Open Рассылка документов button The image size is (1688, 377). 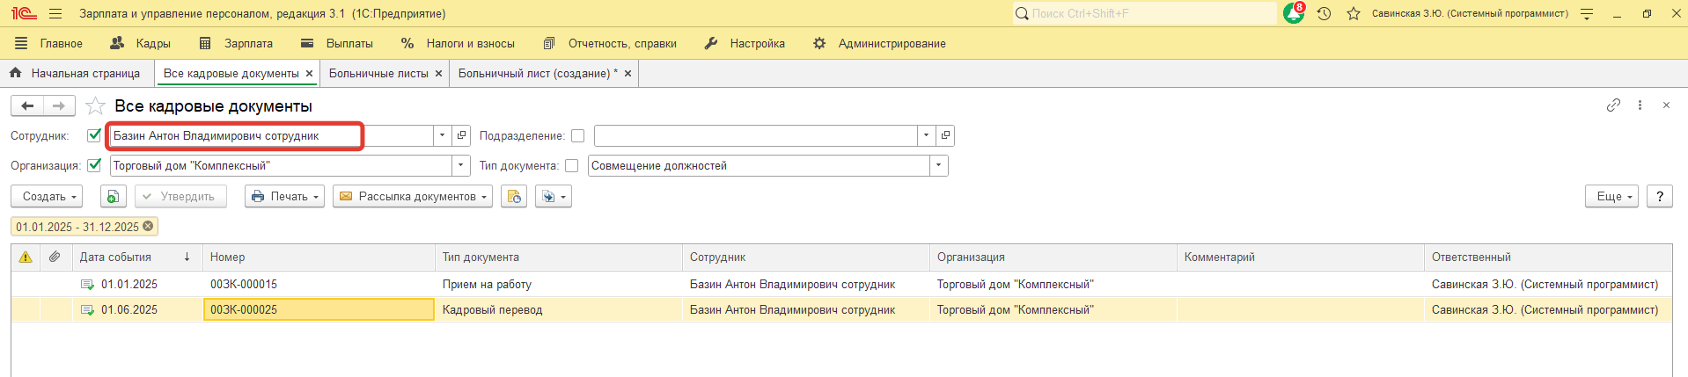412,197
